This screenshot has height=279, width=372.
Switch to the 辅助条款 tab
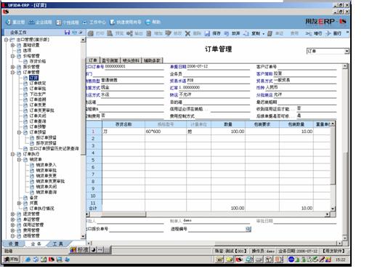152,60
